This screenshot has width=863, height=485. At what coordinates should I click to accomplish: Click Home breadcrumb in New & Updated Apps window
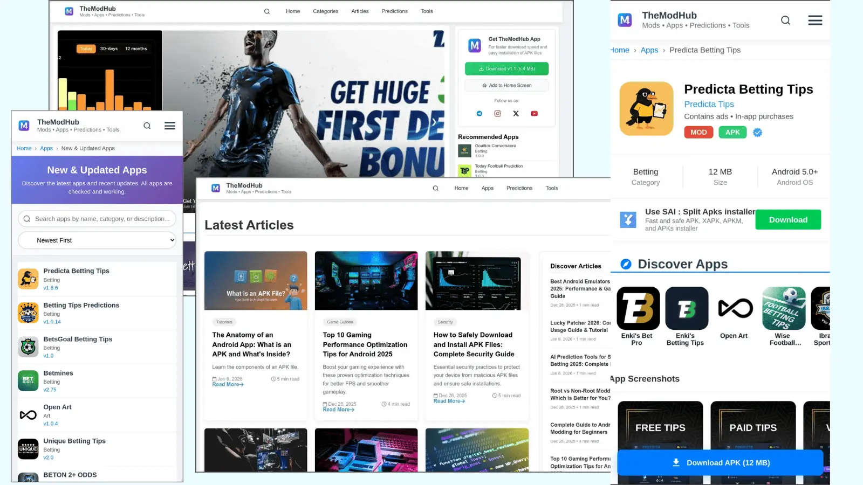point(24,148)
